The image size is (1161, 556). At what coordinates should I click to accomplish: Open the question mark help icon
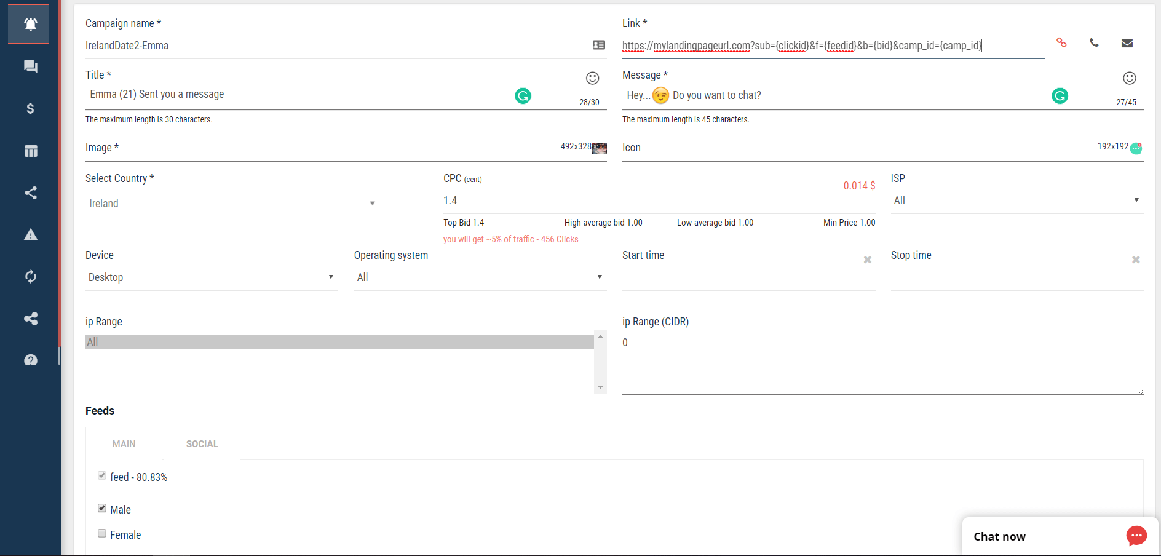(30, 360)
